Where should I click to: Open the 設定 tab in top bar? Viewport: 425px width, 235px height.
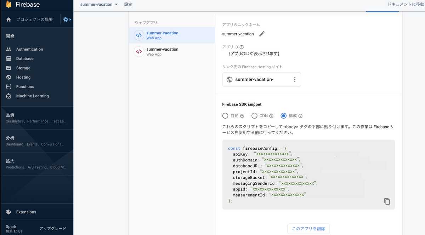[128, 4]
